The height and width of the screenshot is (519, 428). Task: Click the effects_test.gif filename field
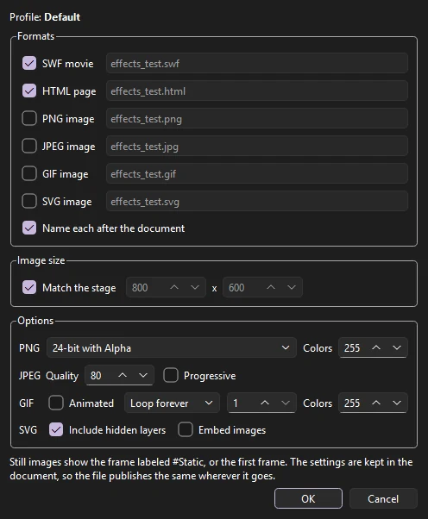(257, 173)
